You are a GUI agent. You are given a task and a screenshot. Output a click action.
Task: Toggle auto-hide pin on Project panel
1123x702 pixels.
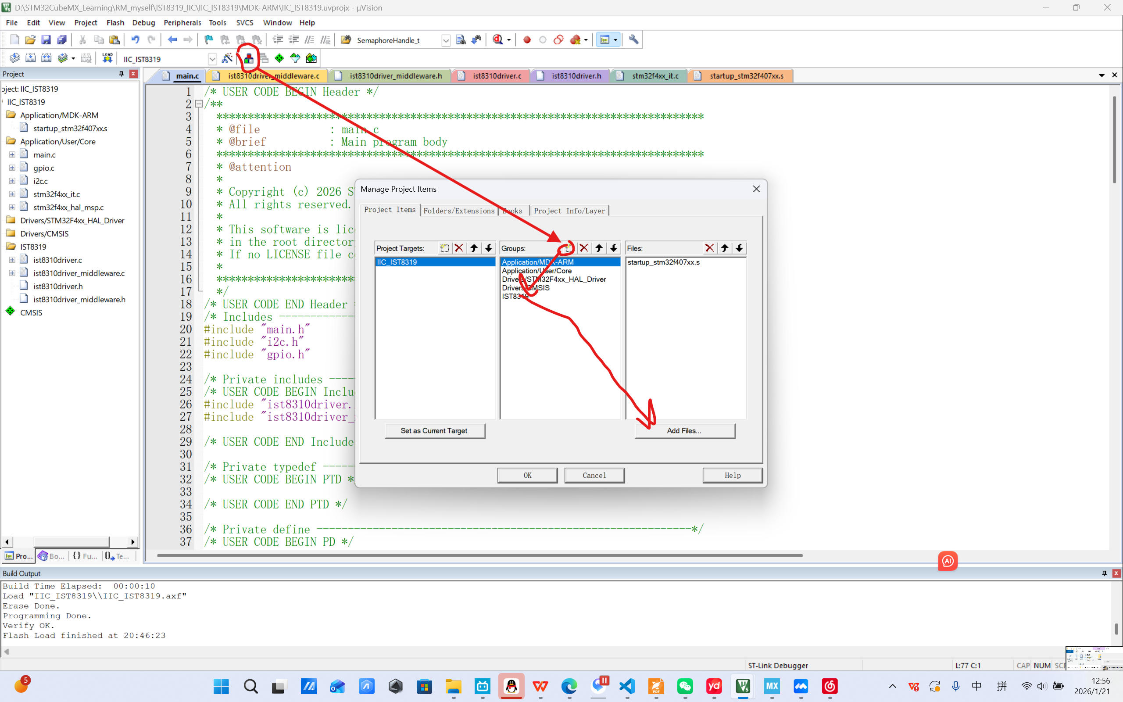121,74
